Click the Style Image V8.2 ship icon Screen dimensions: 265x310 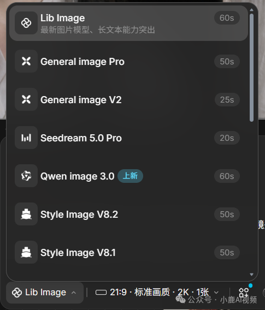(x=26, y=214)
